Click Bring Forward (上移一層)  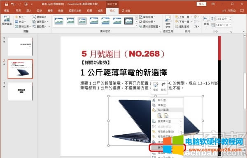(x=182, y=17)
